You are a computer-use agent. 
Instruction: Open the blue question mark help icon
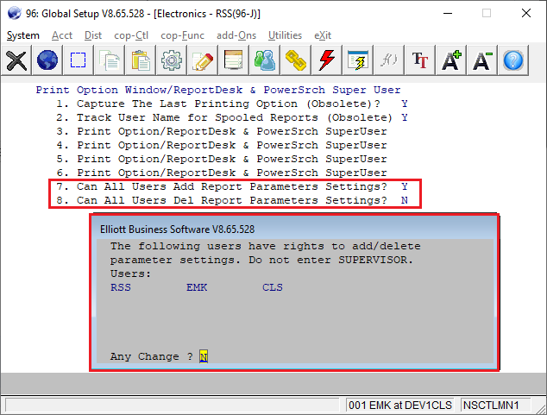pos(513,60)
